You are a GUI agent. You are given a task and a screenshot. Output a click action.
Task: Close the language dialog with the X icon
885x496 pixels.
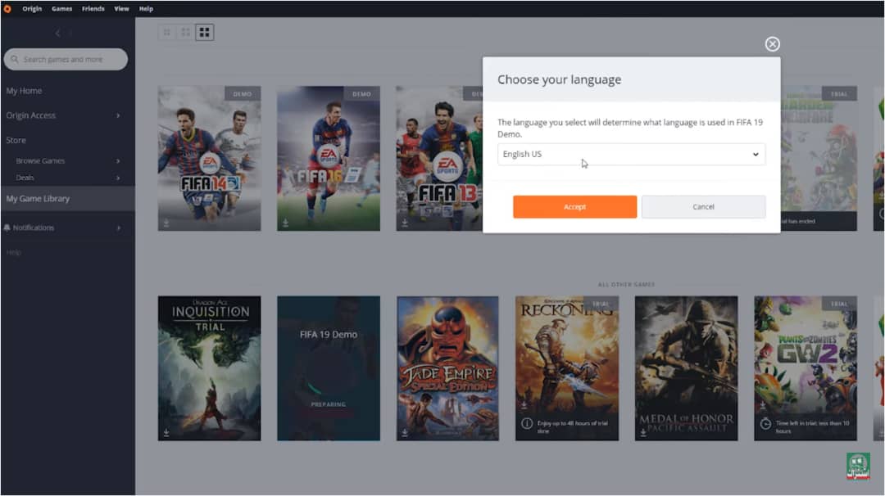point(772,44)
